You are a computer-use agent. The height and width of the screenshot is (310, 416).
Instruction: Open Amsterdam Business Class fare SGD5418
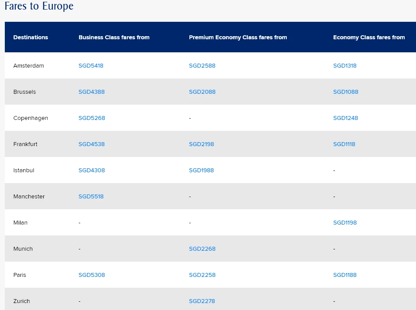[91, 66]
